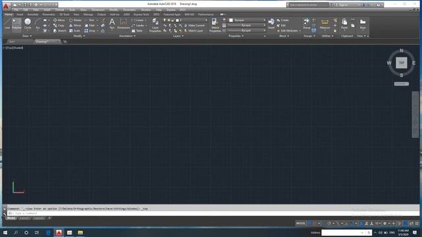422x237 pixels.
Task: Expand the Modify panel
Action: click(x=79, y=36)
